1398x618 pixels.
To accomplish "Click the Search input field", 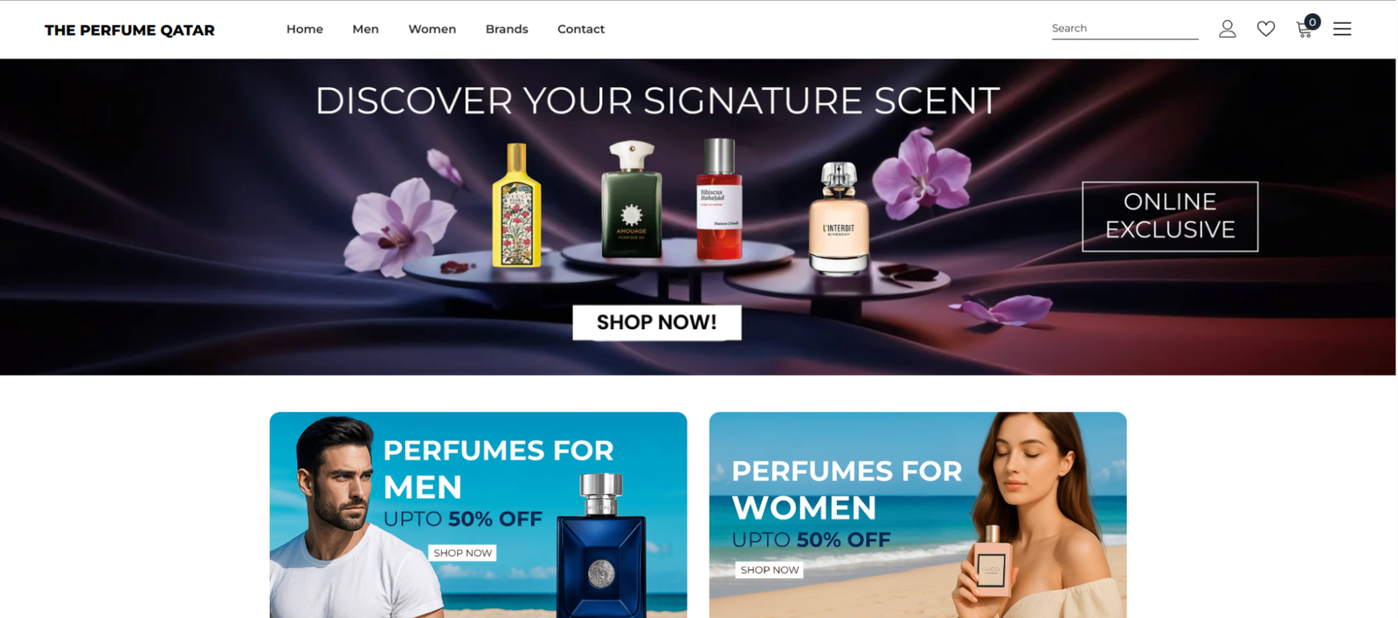I will pyautogui.click(x=1125, y=29).
